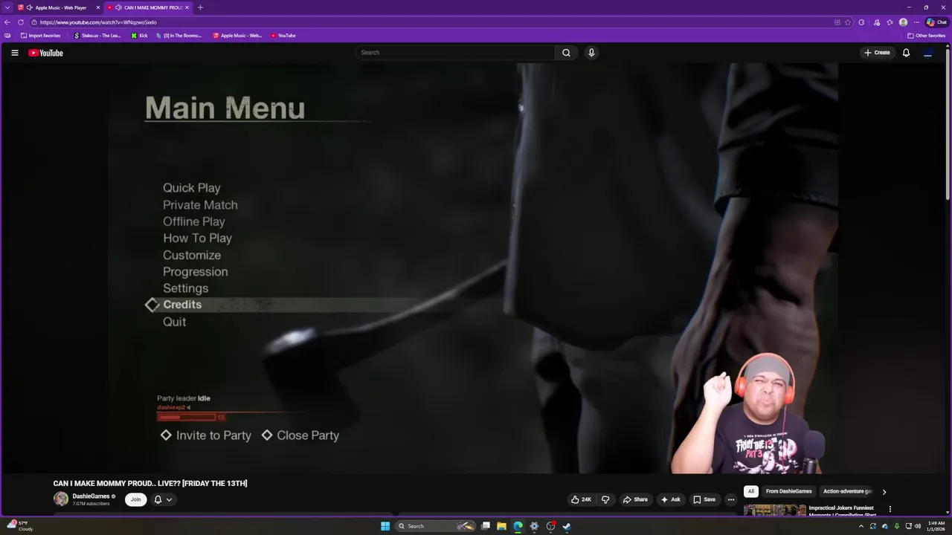Like the video (24K thumbs up)

click(581, 499)
